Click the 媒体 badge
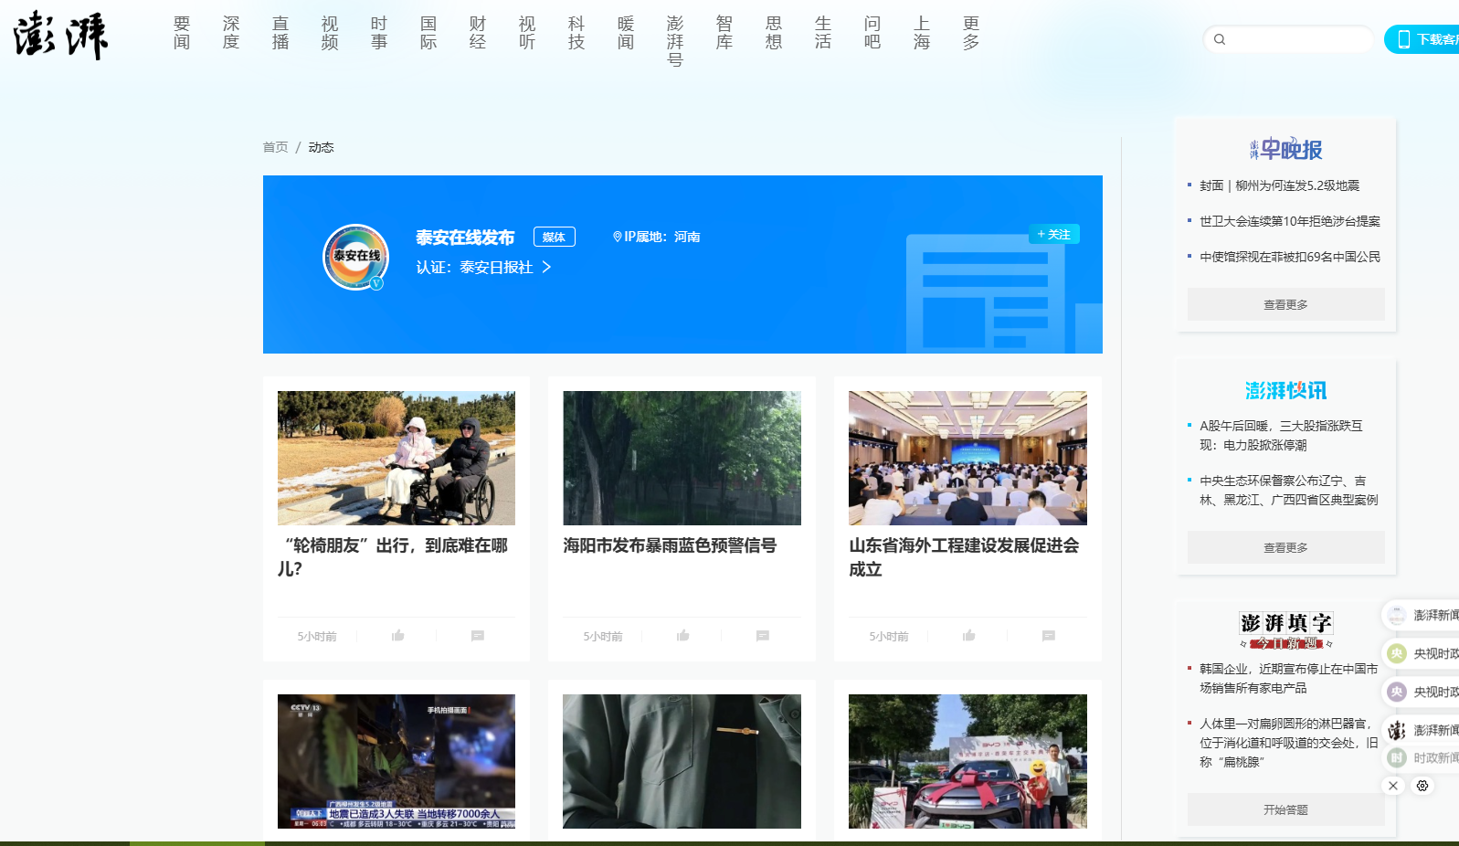Viewport: 1459px width, 846px height. pyautogui.click(x=554, y=237)
